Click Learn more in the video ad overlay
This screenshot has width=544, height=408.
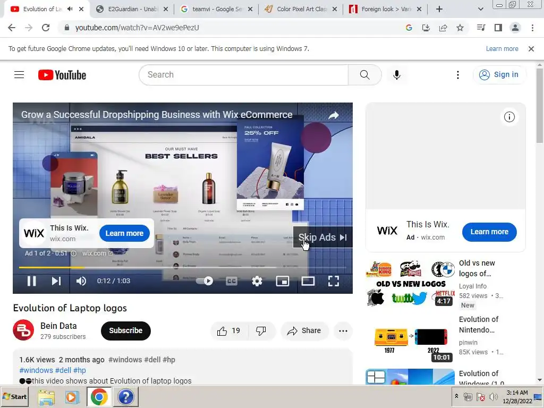click(124, 233)
